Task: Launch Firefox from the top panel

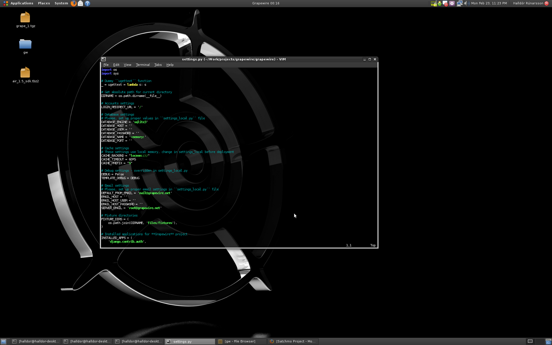Action: pyautogui.click(x=73, y=3)
